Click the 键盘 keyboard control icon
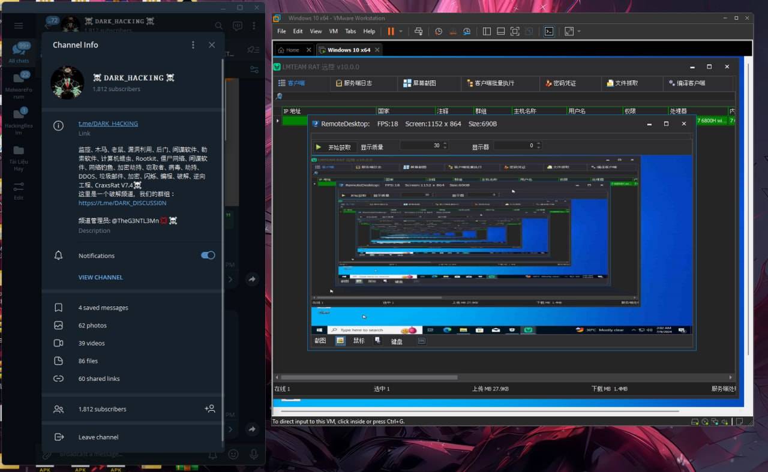768x472 pixels. tap(422, 341)
